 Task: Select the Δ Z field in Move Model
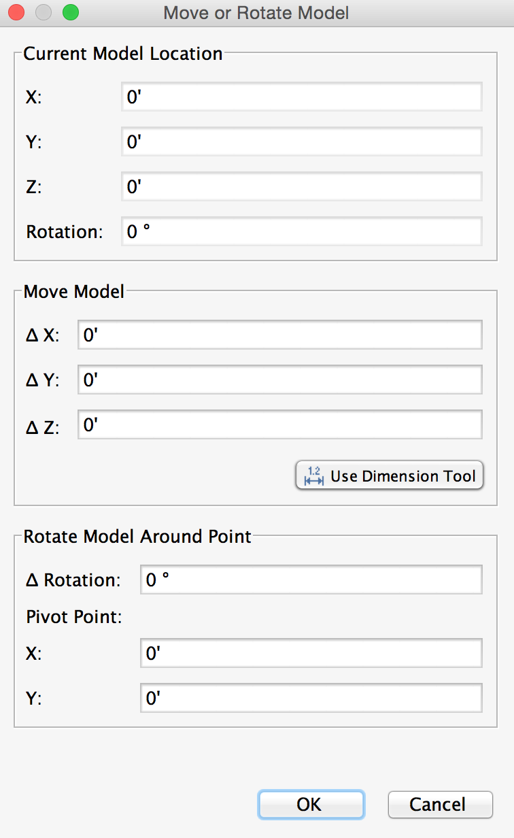[279, 424]
